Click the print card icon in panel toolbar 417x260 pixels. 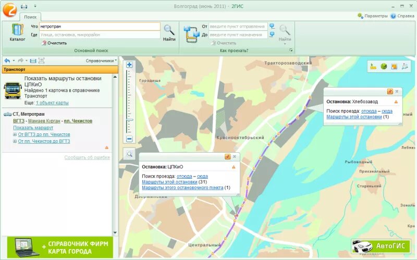pos(33,61)
